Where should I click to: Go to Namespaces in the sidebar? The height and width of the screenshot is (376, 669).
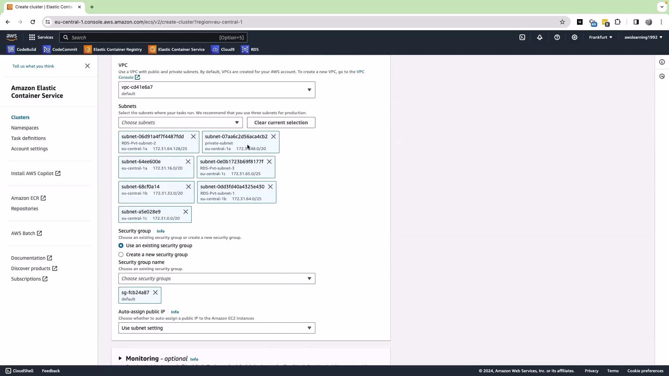coord(25,128)
